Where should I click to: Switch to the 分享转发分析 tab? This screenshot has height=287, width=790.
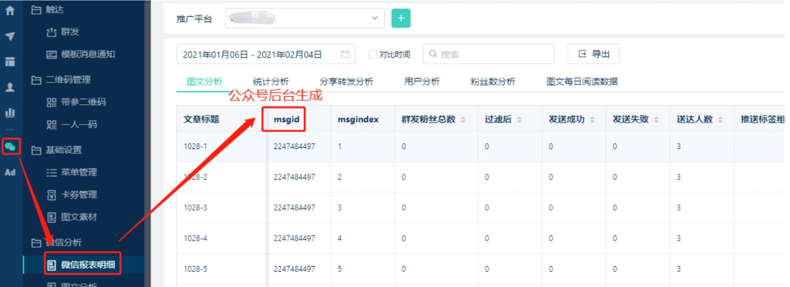pyautogui.click(x=346, y=82)
